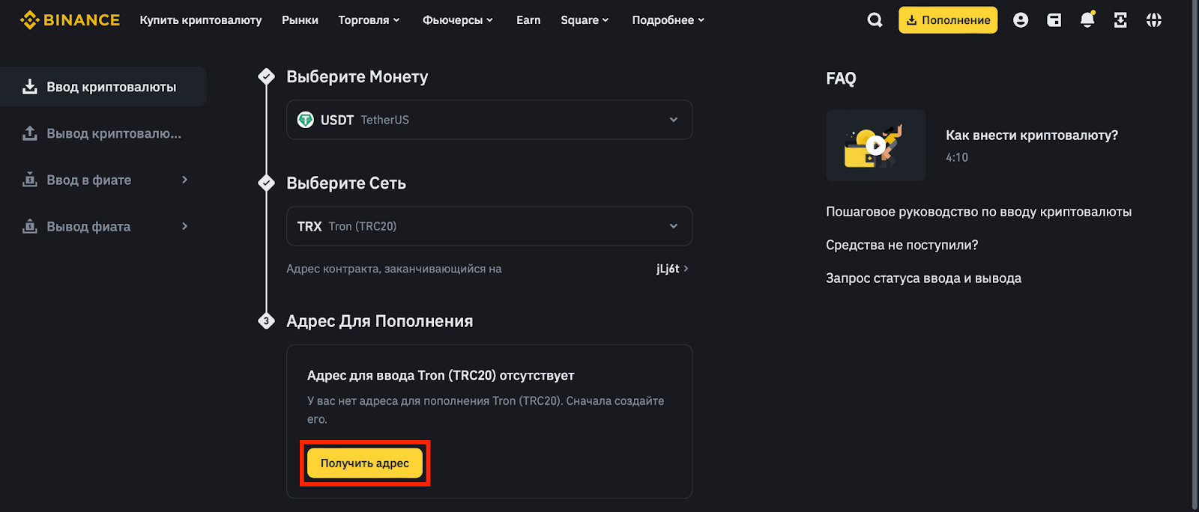Click the FAQ heading

click(841, 79)
